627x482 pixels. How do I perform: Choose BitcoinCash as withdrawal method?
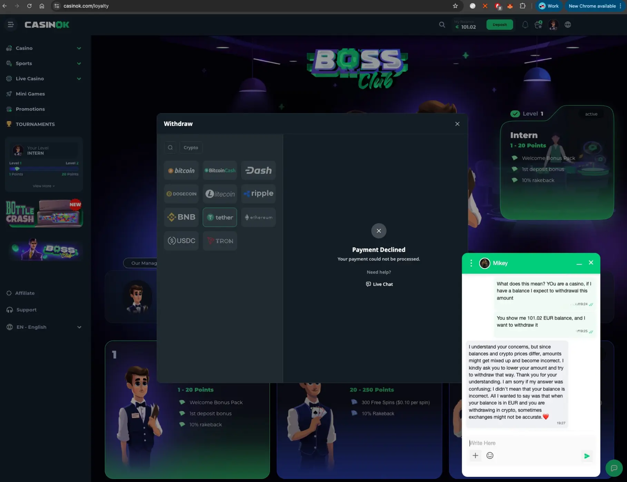(x=220, y=170)
